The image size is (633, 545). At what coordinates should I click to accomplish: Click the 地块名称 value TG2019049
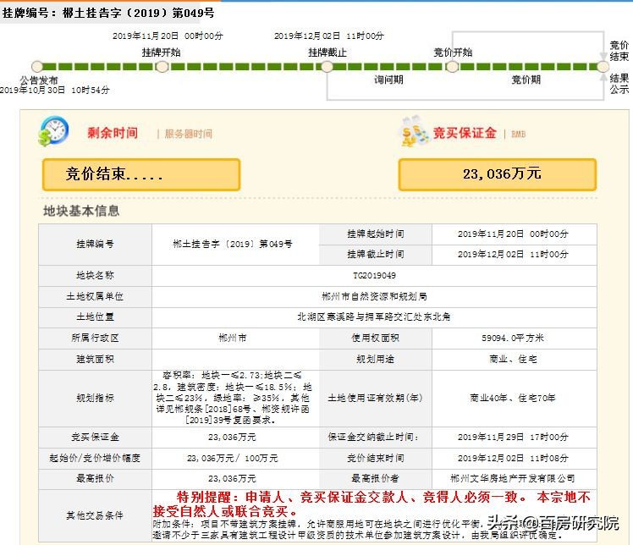[x=374, y=275]
